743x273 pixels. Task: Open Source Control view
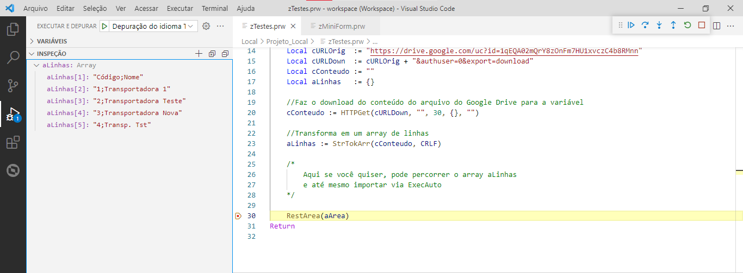[13, 86]
